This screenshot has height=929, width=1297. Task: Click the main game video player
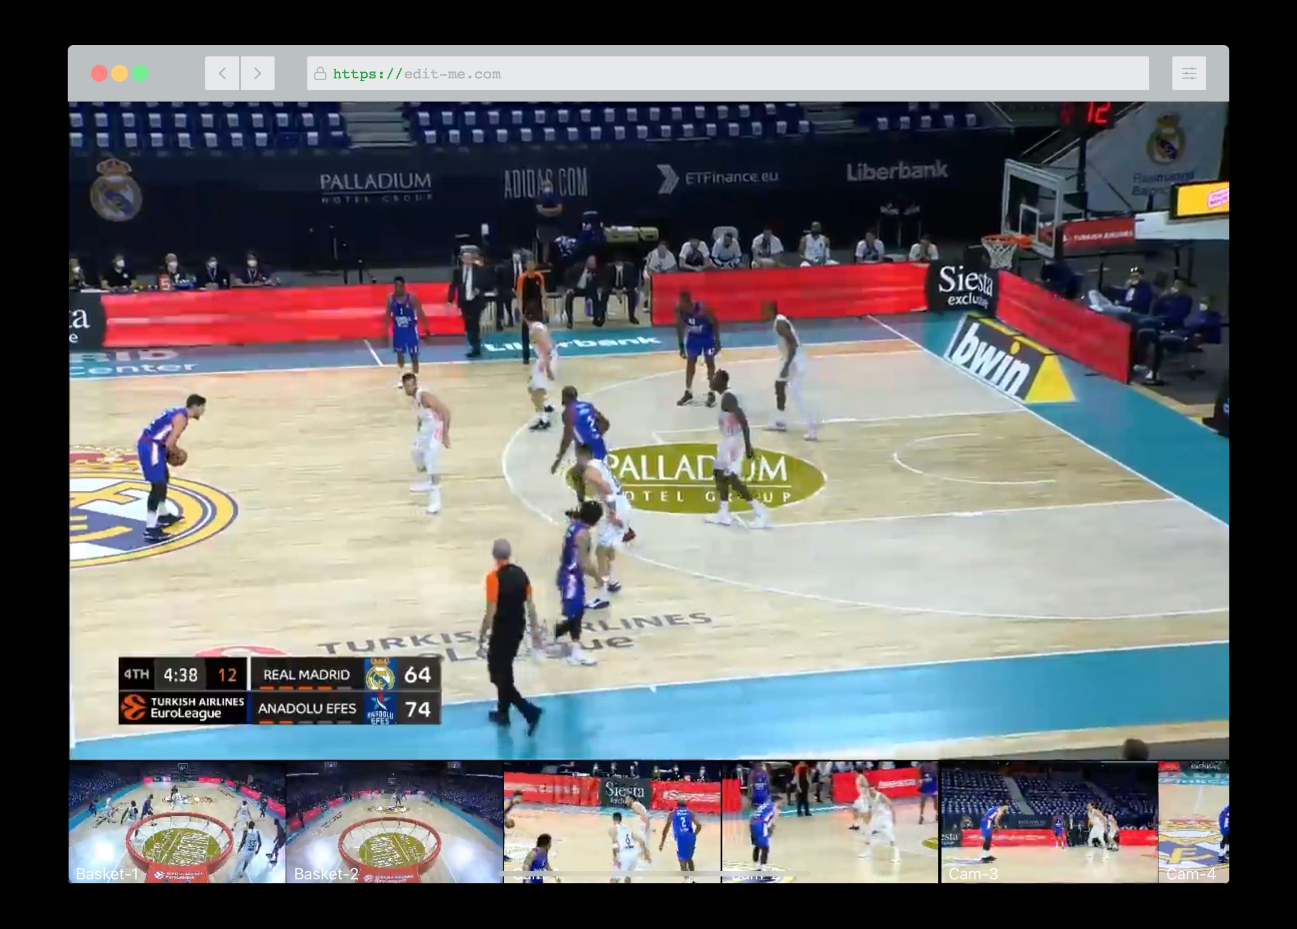648,431
